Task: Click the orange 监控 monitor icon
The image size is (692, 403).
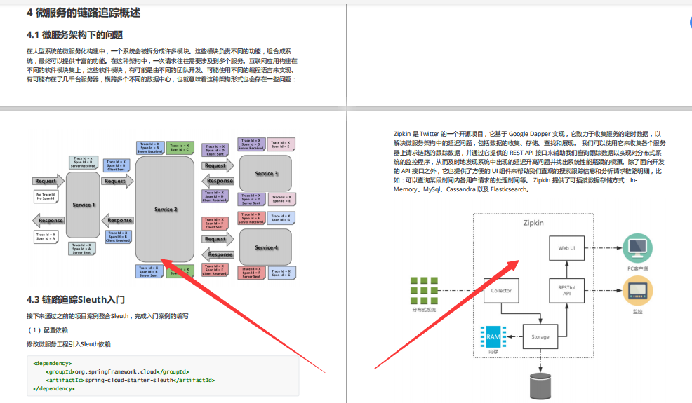Action: (x=637, y=291)
